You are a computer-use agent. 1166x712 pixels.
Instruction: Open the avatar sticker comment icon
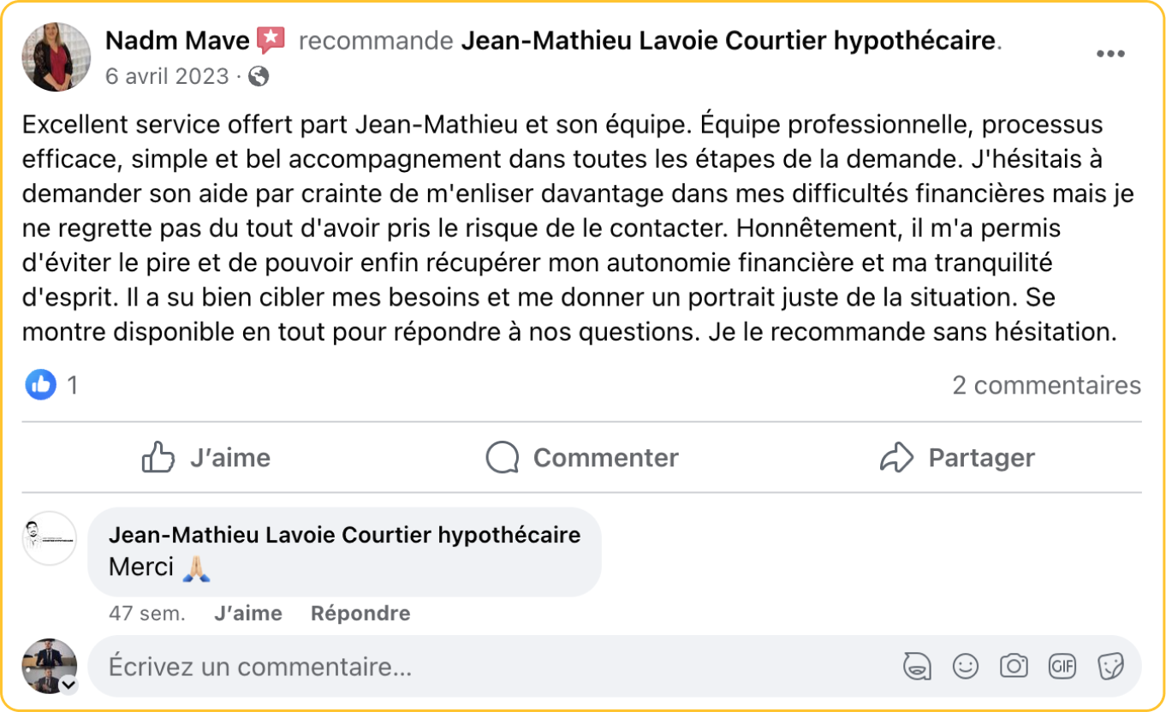[x=917, y=667]
